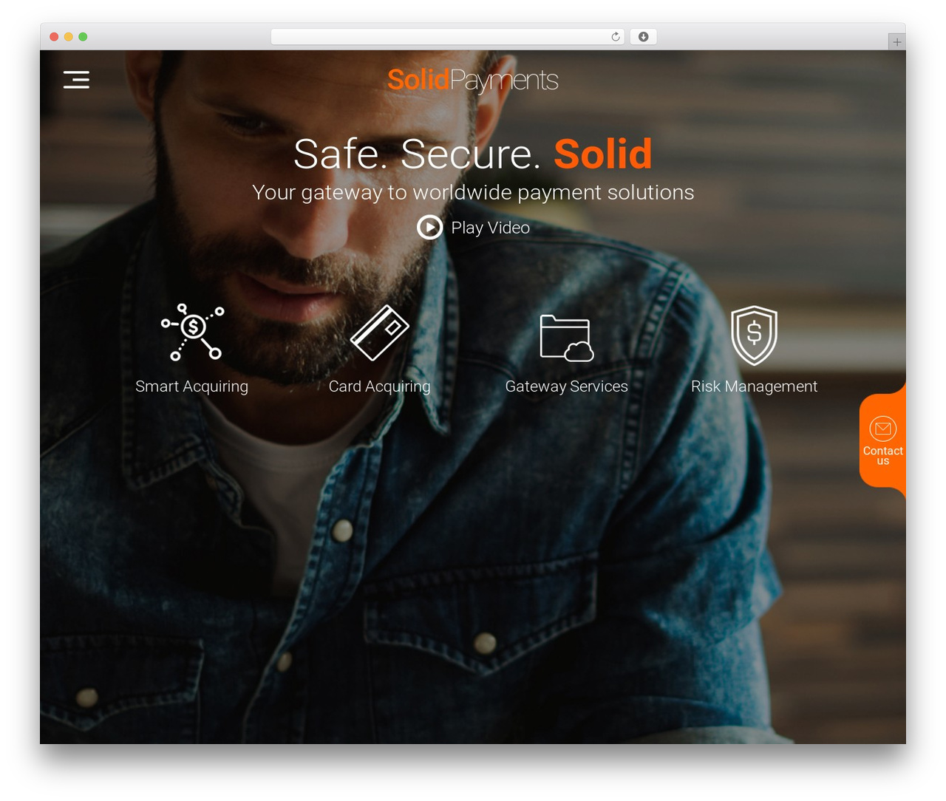
Task: Select the Card Acquiring credit card icon
Action: pyautogui.click(x=380, y=333)
